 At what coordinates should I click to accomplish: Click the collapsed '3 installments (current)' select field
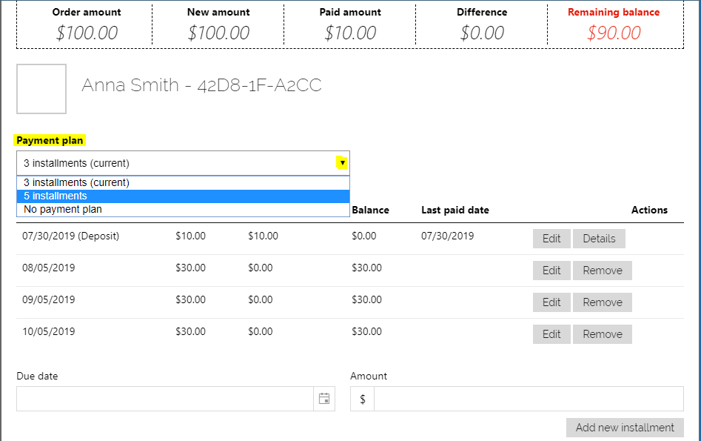pos(183,163)
